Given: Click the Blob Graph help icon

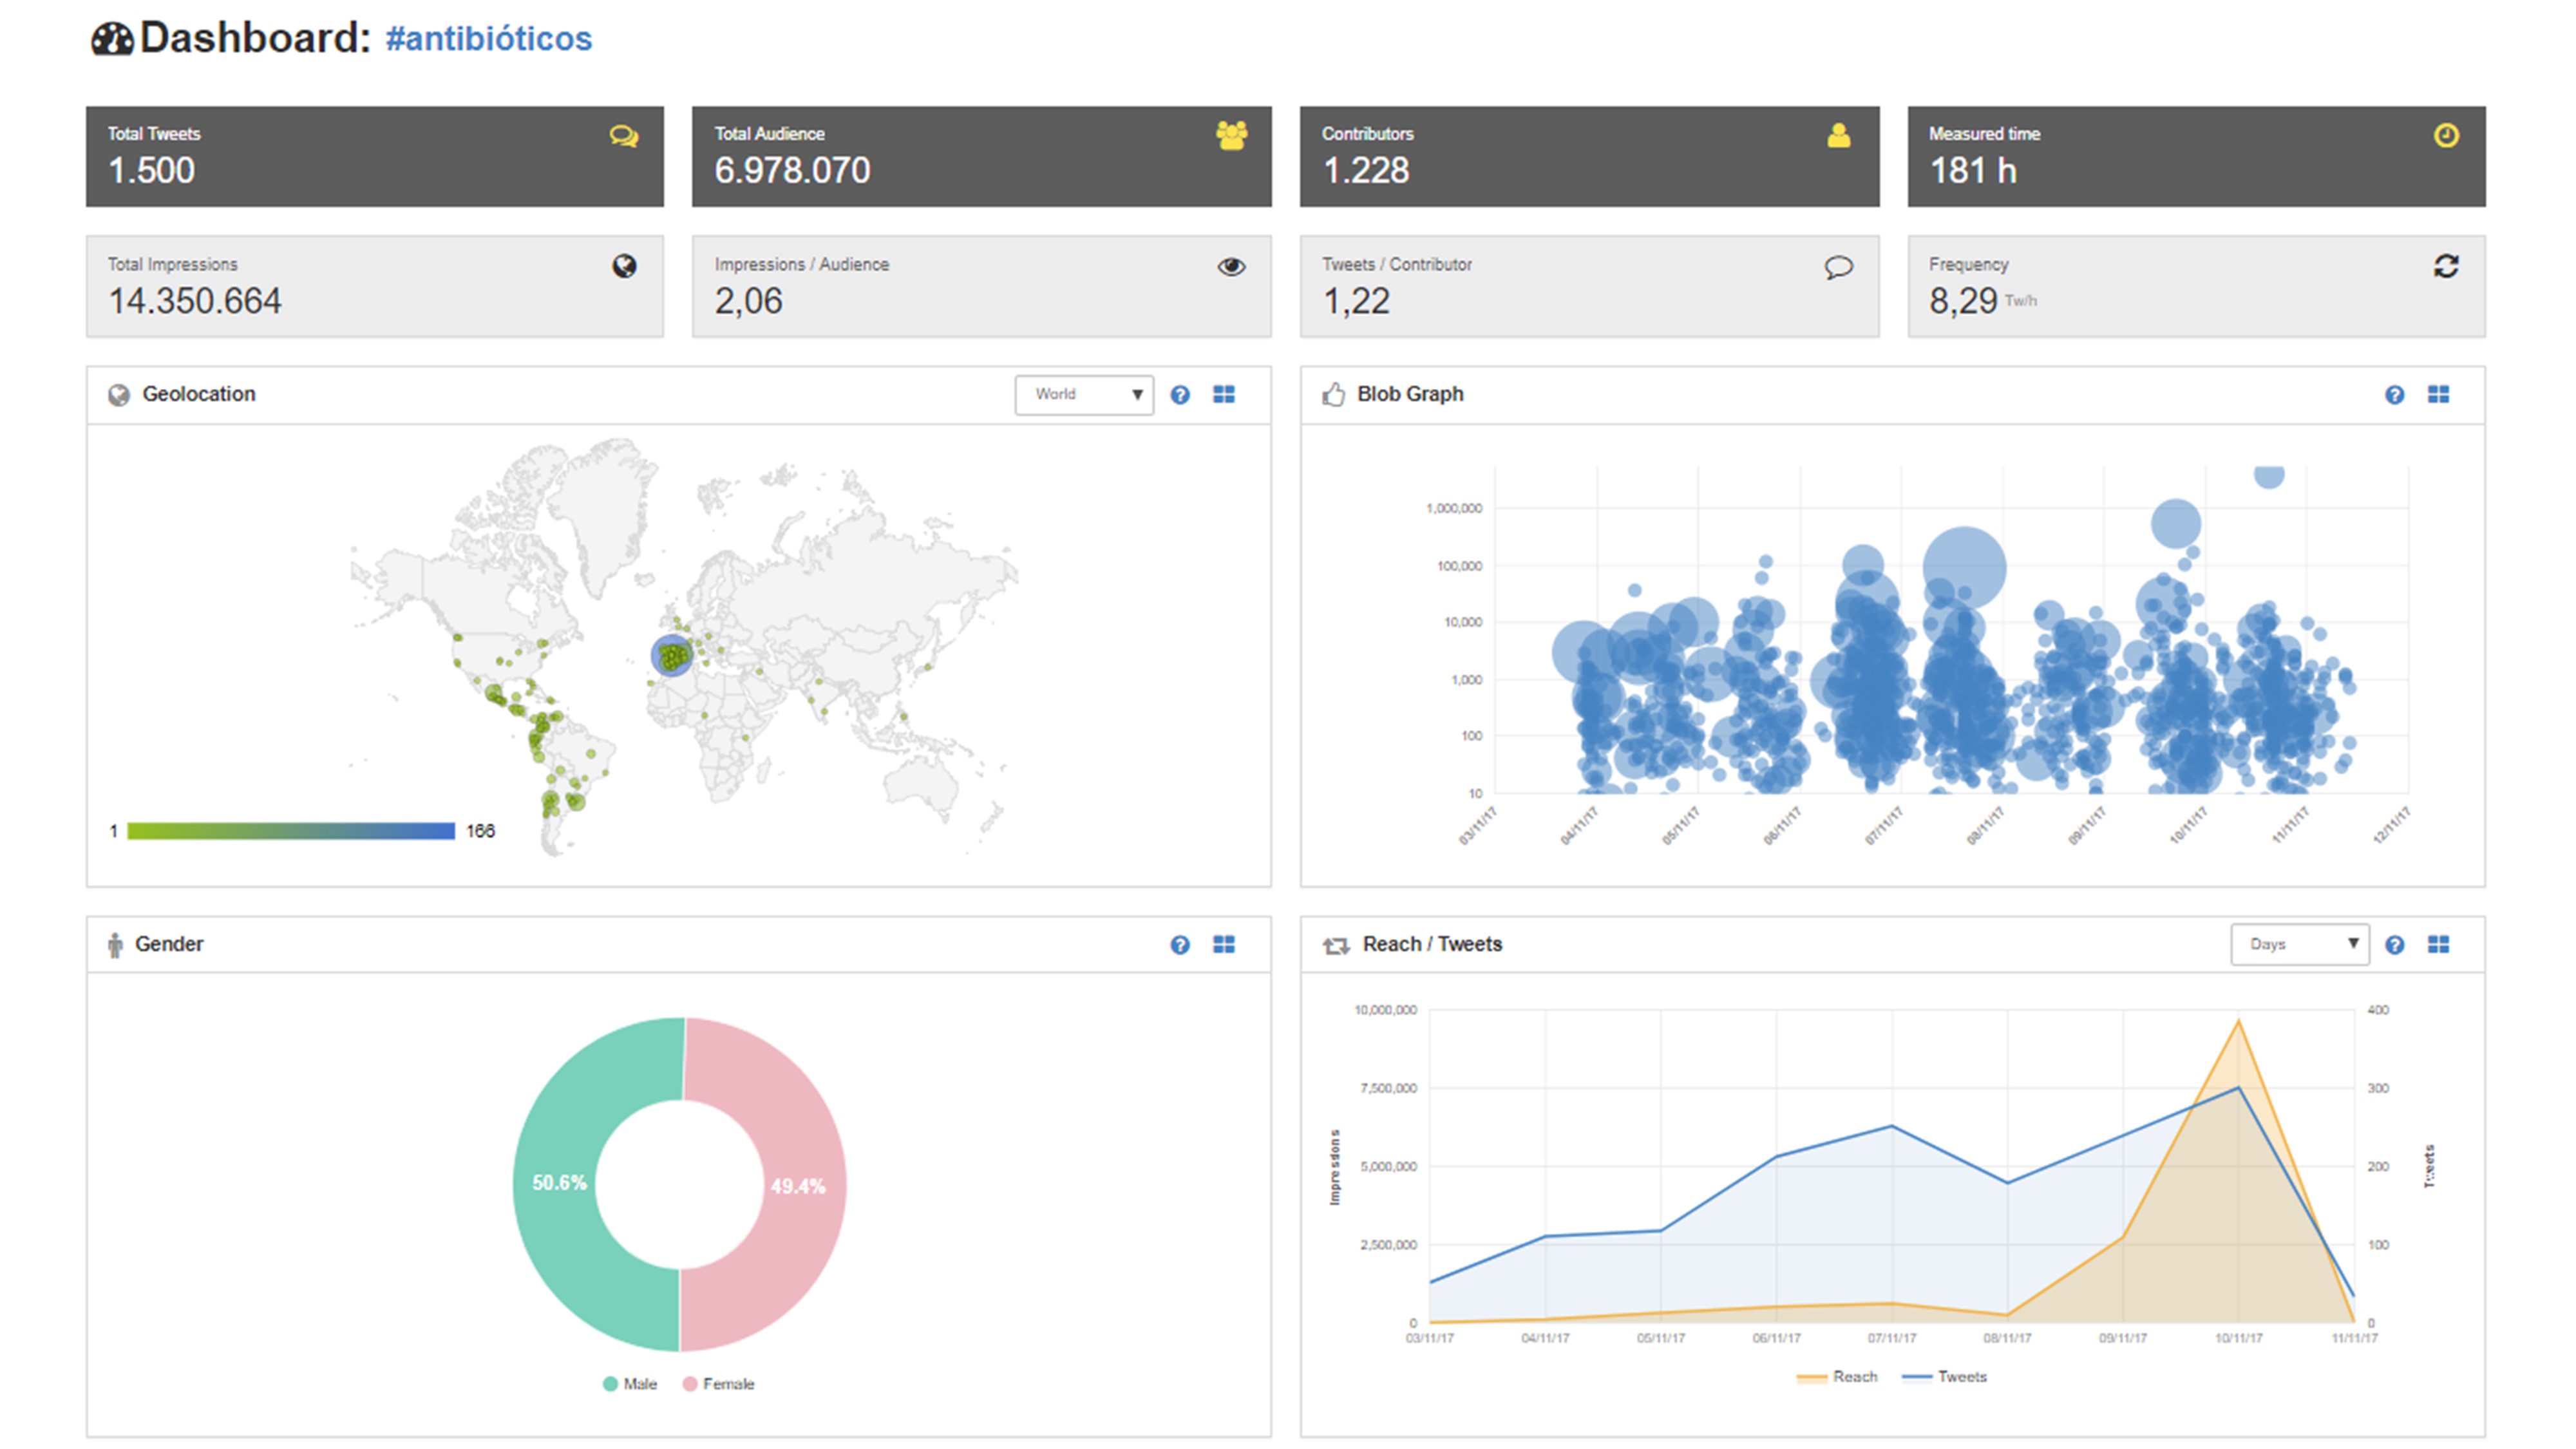Looking at the screenshot, I should (x=2394, y=395).
